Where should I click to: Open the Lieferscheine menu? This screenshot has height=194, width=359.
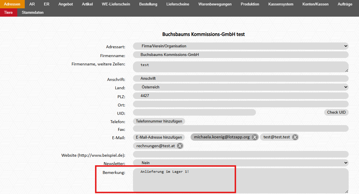178,4
